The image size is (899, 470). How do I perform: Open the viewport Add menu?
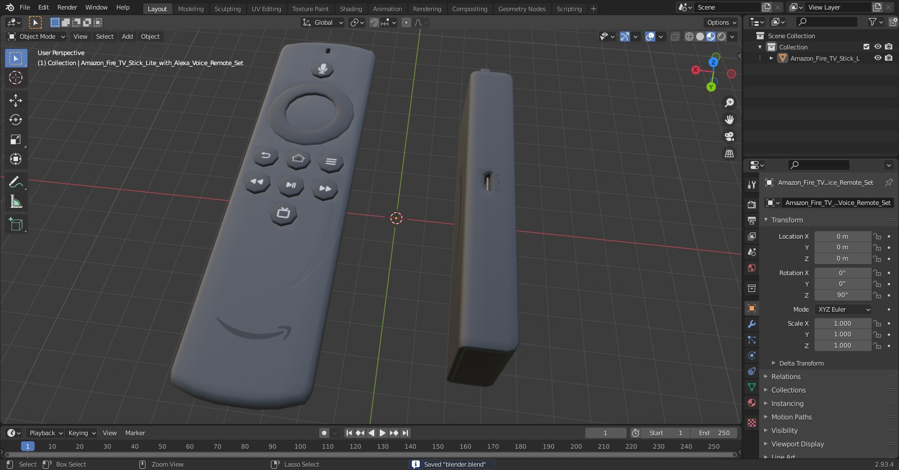pyautogui.click(x=128, y=36)
